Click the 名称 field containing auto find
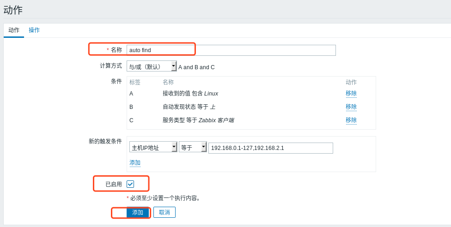Viewport: 451px width, 227px height. coord(231,50)
